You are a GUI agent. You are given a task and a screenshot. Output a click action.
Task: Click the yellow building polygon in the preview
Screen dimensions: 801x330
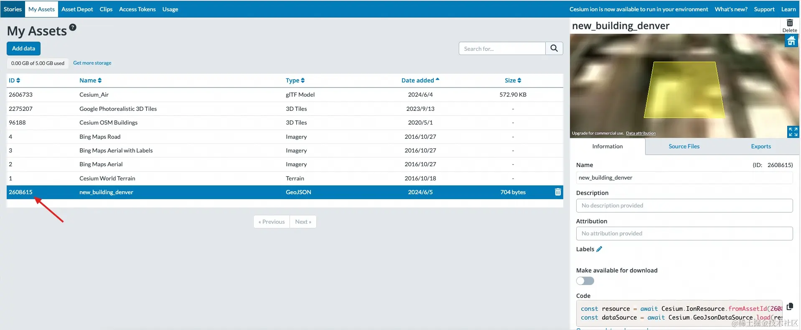click(684, 90)
